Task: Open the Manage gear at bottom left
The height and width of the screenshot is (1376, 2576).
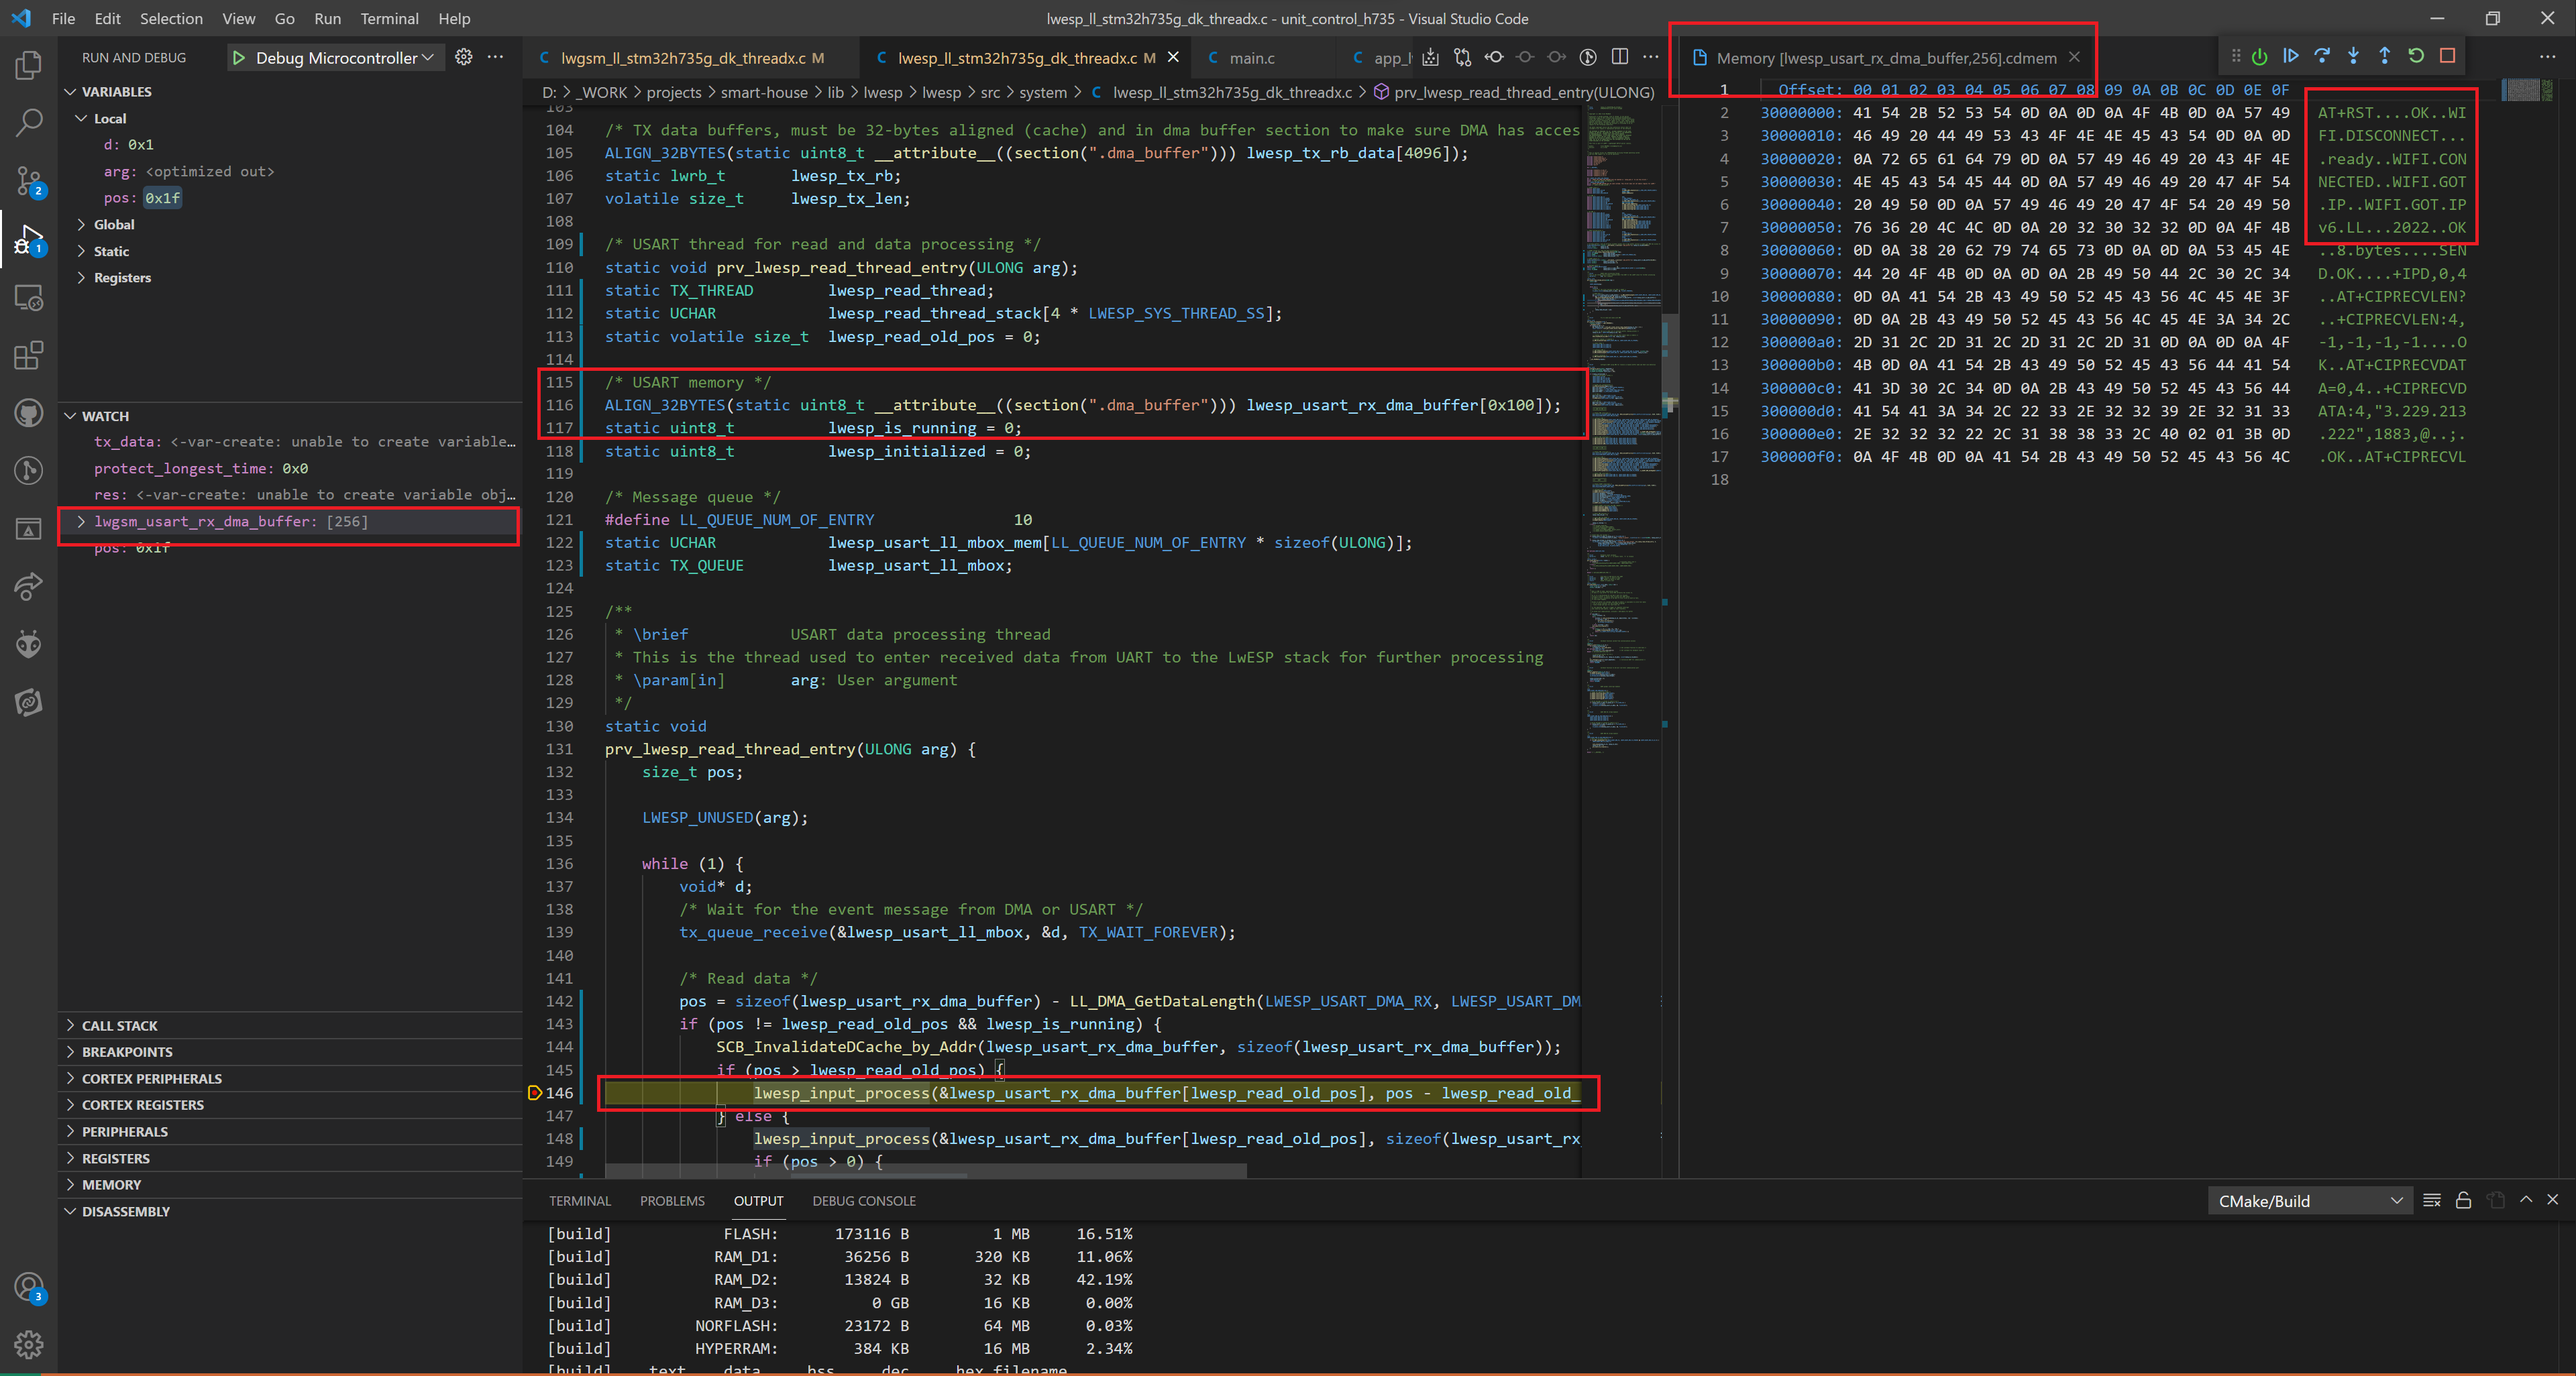Action: 28,1344
